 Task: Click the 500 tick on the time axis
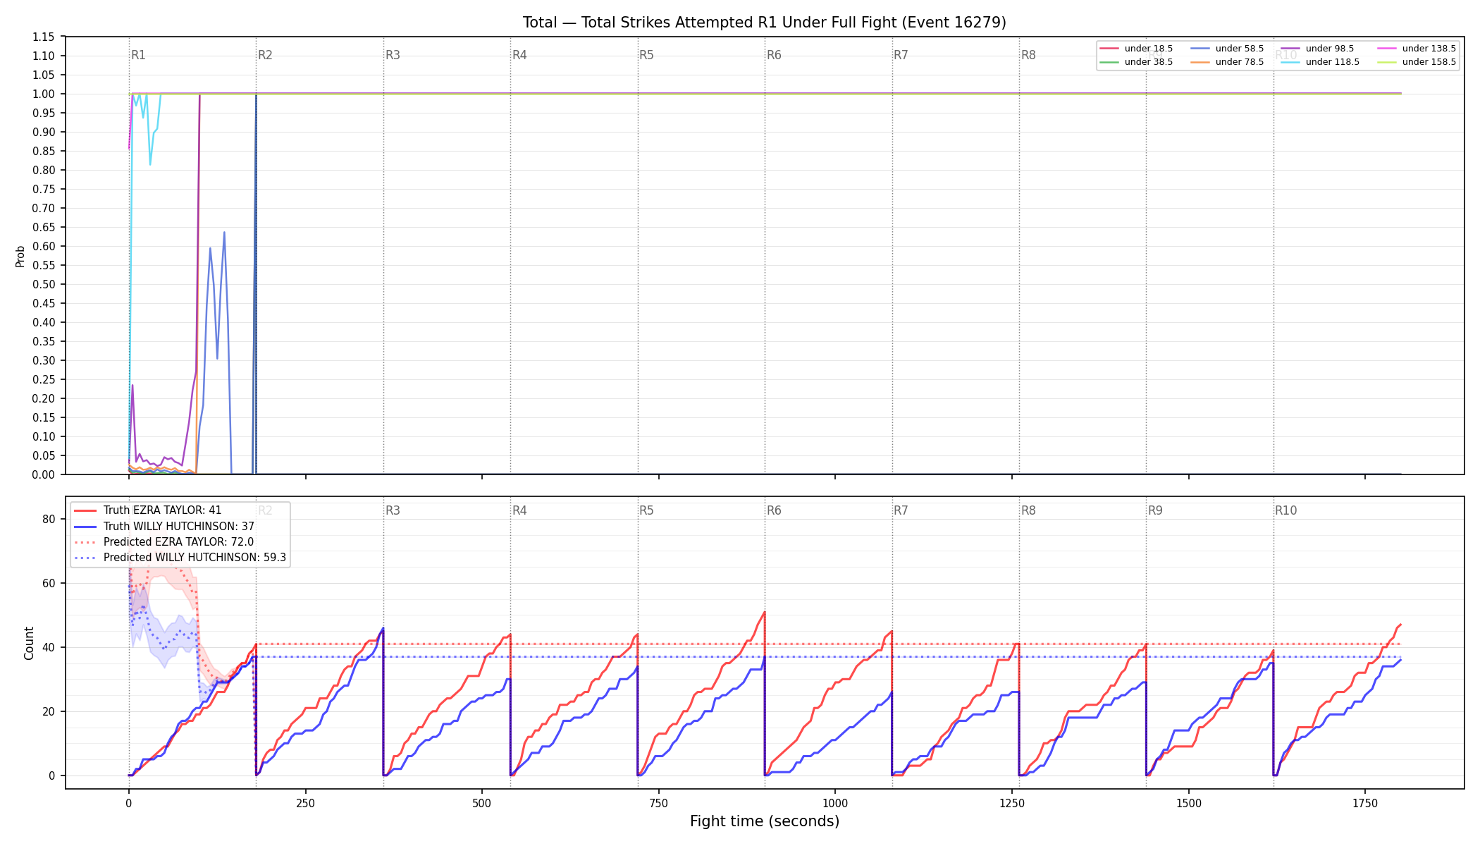pyautogui.click(x=482, y=803)
